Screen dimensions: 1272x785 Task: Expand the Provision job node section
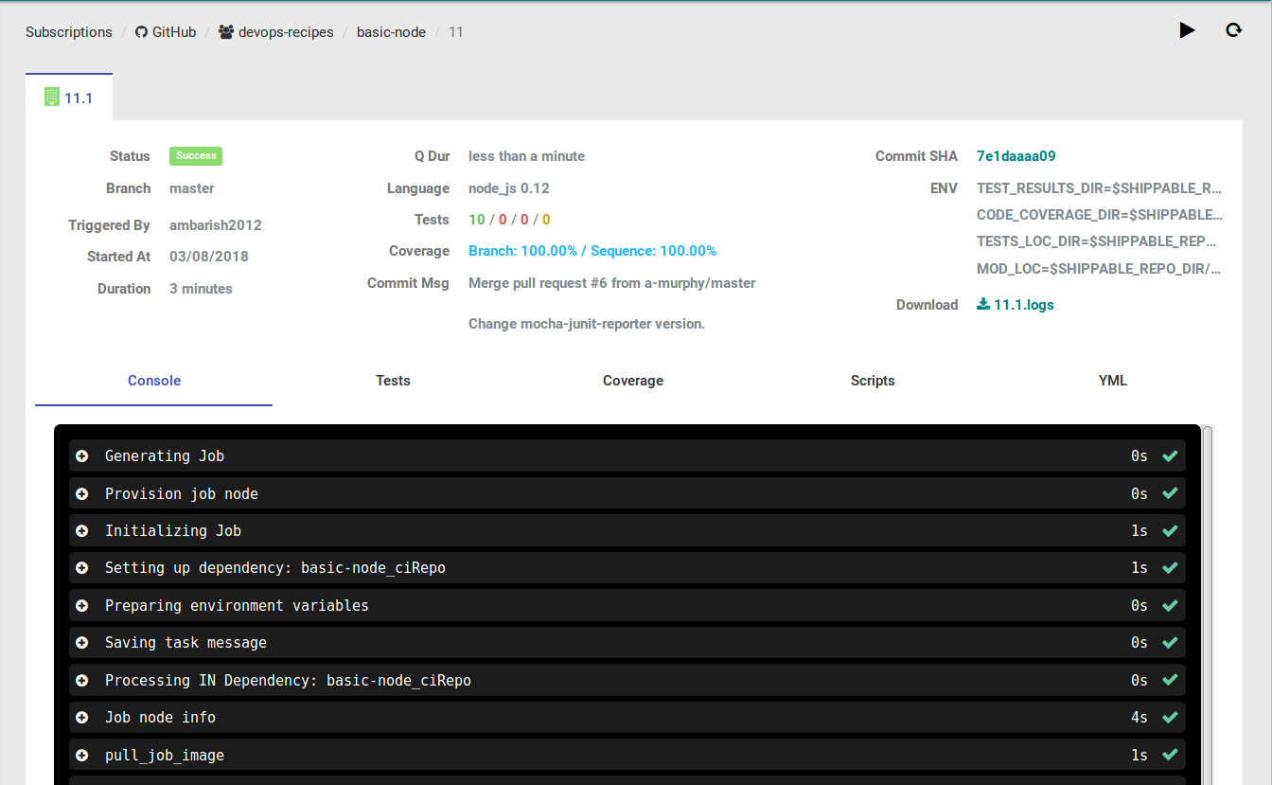82,493
